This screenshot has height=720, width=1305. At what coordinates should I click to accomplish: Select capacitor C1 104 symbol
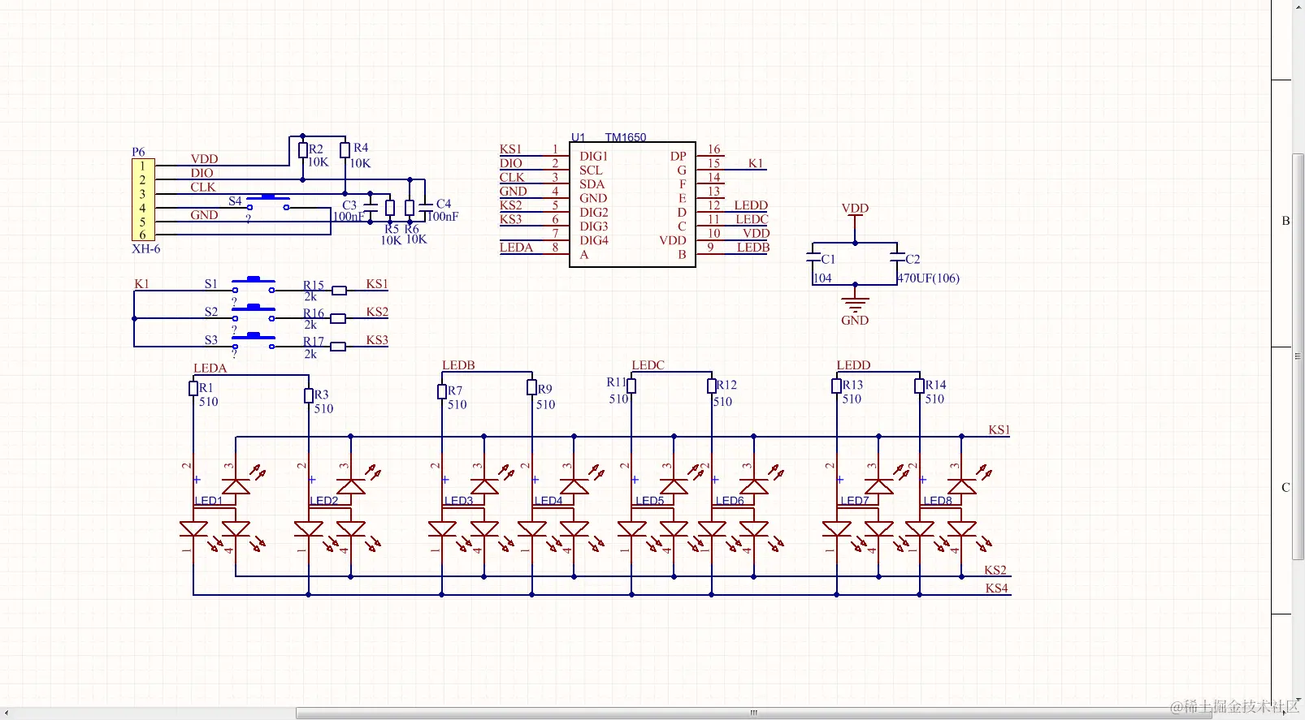pyautogui.click(x=813, y=257)
